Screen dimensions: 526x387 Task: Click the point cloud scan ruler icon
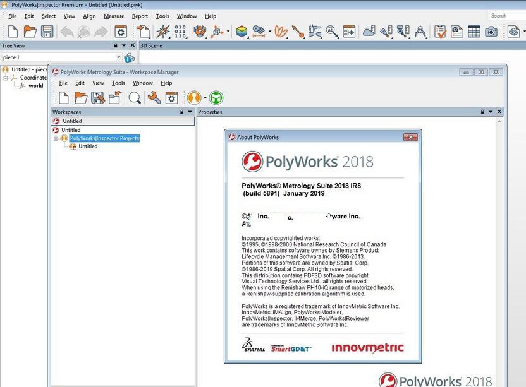[369, 32]
